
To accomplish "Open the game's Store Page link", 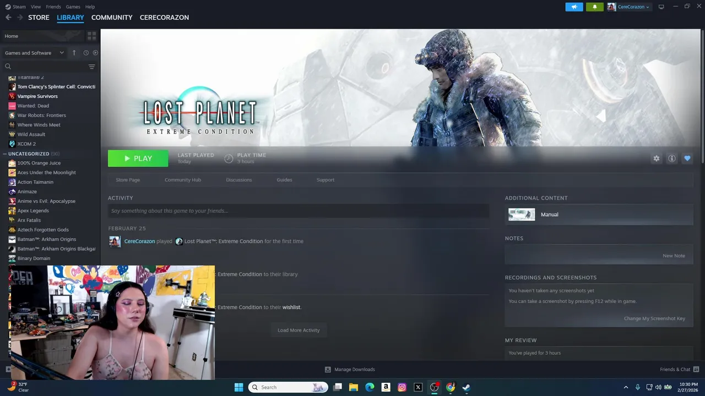I will pyautogui.click(x=128, y=180).
